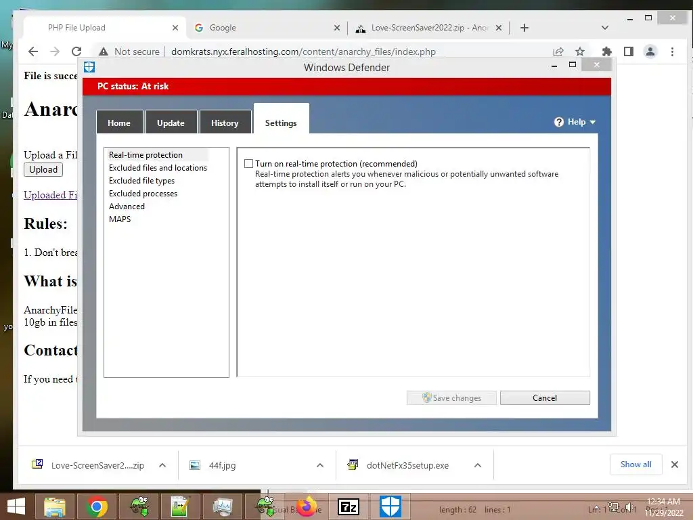Switch to the PHP File Upload browser tab
Image resolution: width=693 pixels, height=520 pixels.
tap(104, 27)
